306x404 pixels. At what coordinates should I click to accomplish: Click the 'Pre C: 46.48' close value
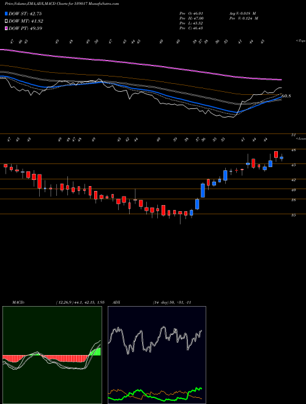pyautogui.click(x=192, y=28)
